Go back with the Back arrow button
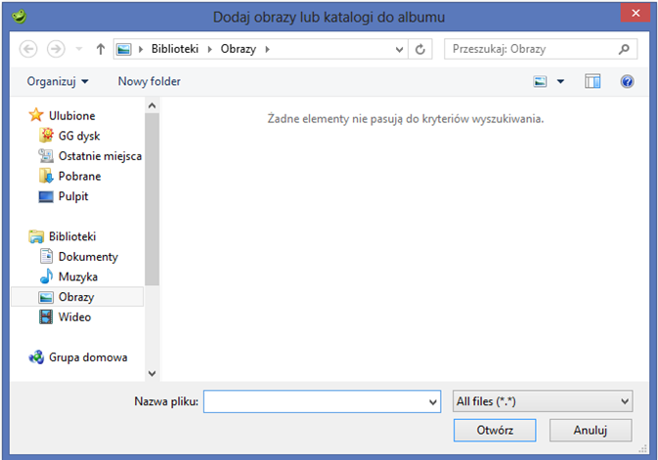 coord(28,49)
